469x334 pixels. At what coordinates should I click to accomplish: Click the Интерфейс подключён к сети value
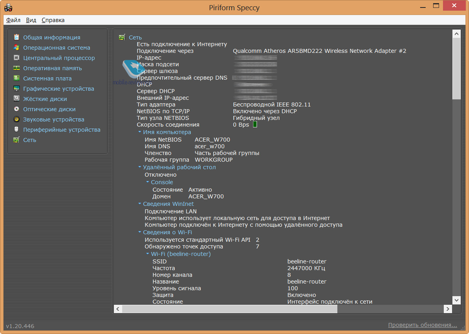coord(329,302)
